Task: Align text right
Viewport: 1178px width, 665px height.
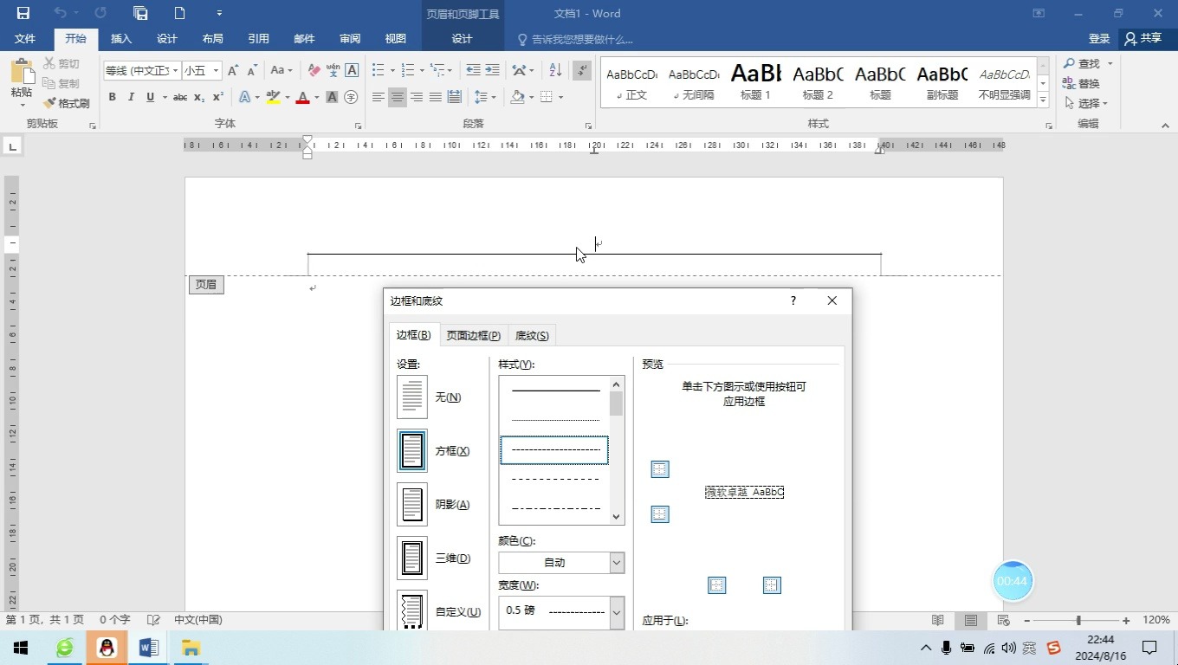Action: [x=416, y=97]
